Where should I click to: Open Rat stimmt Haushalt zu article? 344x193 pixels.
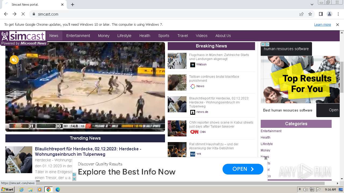214,146
